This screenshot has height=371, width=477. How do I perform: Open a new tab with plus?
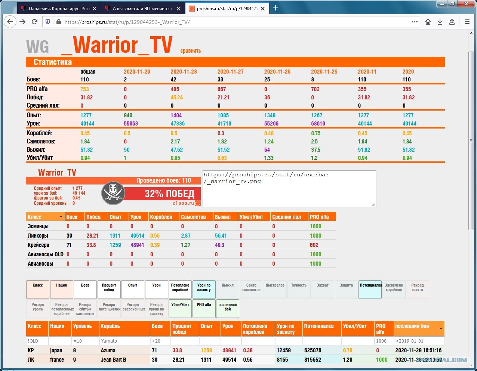[x=276, y=8]
